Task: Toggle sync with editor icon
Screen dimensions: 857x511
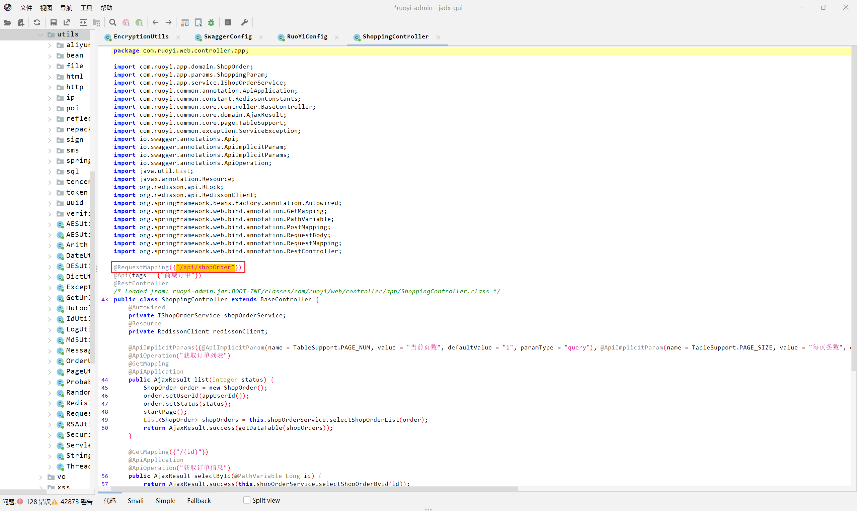Action: pos(83,23)
